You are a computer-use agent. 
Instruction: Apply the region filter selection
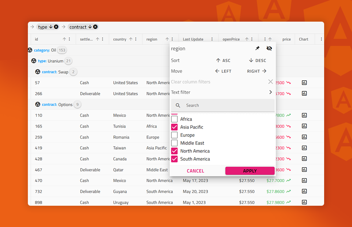[x=250, y=171]
